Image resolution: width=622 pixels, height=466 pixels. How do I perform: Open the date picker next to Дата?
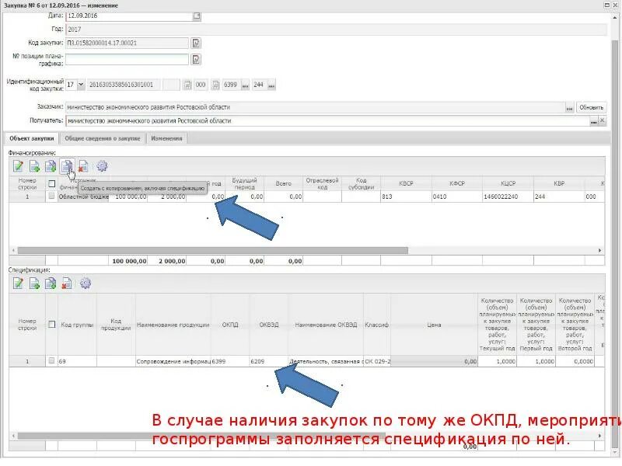197,16
